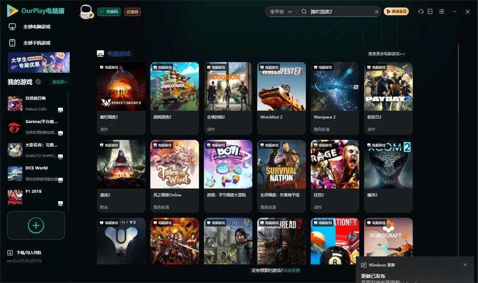Open the user avatar profile
Viewport: 478px width, 283px height.
click(x=86, y=11)
